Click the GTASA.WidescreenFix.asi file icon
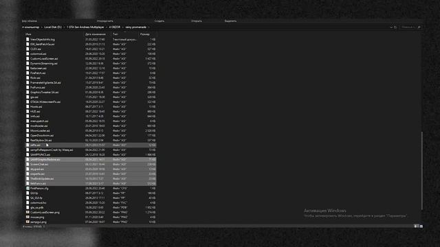Image resolution: width=440 pixels, height=247 pixels. [x=27, y=102]
